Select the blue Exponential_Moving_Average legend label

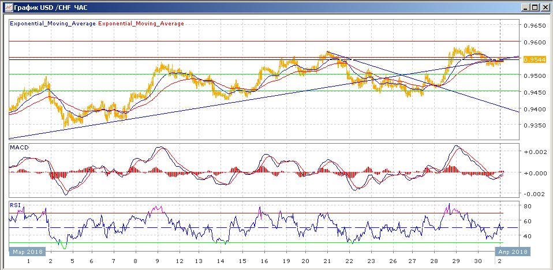point(53,24)
